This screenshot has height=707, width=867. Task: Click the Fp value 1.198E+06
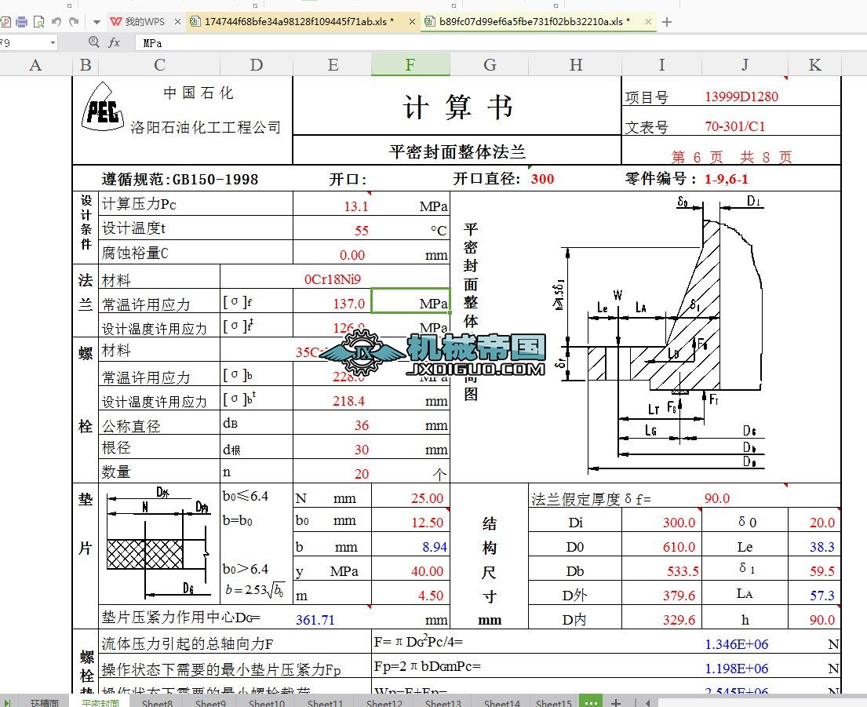[x=736, y=669]
